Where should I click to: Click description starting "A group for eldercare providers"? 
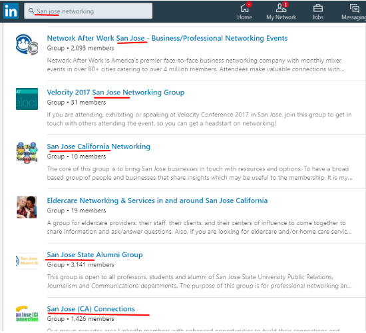click(199, 227)
